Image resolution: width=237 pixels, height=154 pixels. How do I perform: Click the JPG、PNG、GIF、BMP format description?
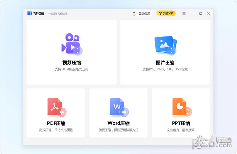(165, 69)
